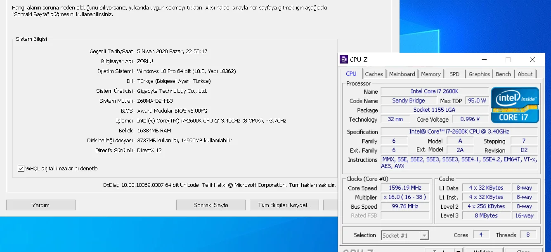Select the CPU tab in CPU-Z
The height and width of the screenshot is (252, 551).
[x=351, y=74]
